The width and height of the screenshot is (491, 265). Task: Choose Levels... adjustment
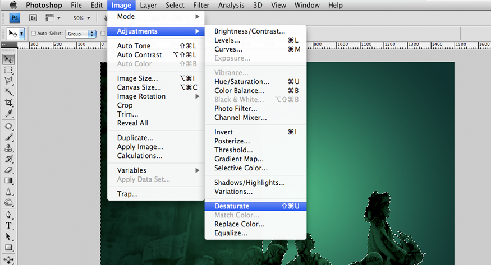click(255, 40)
